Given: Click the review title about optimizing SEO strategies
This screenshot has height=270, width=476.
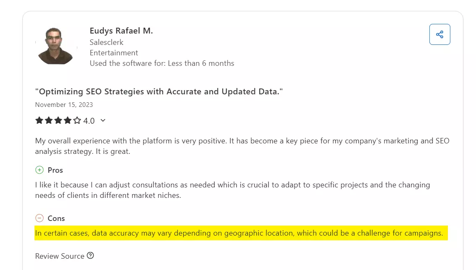Looking at the screenshot, I should (159, 91).
